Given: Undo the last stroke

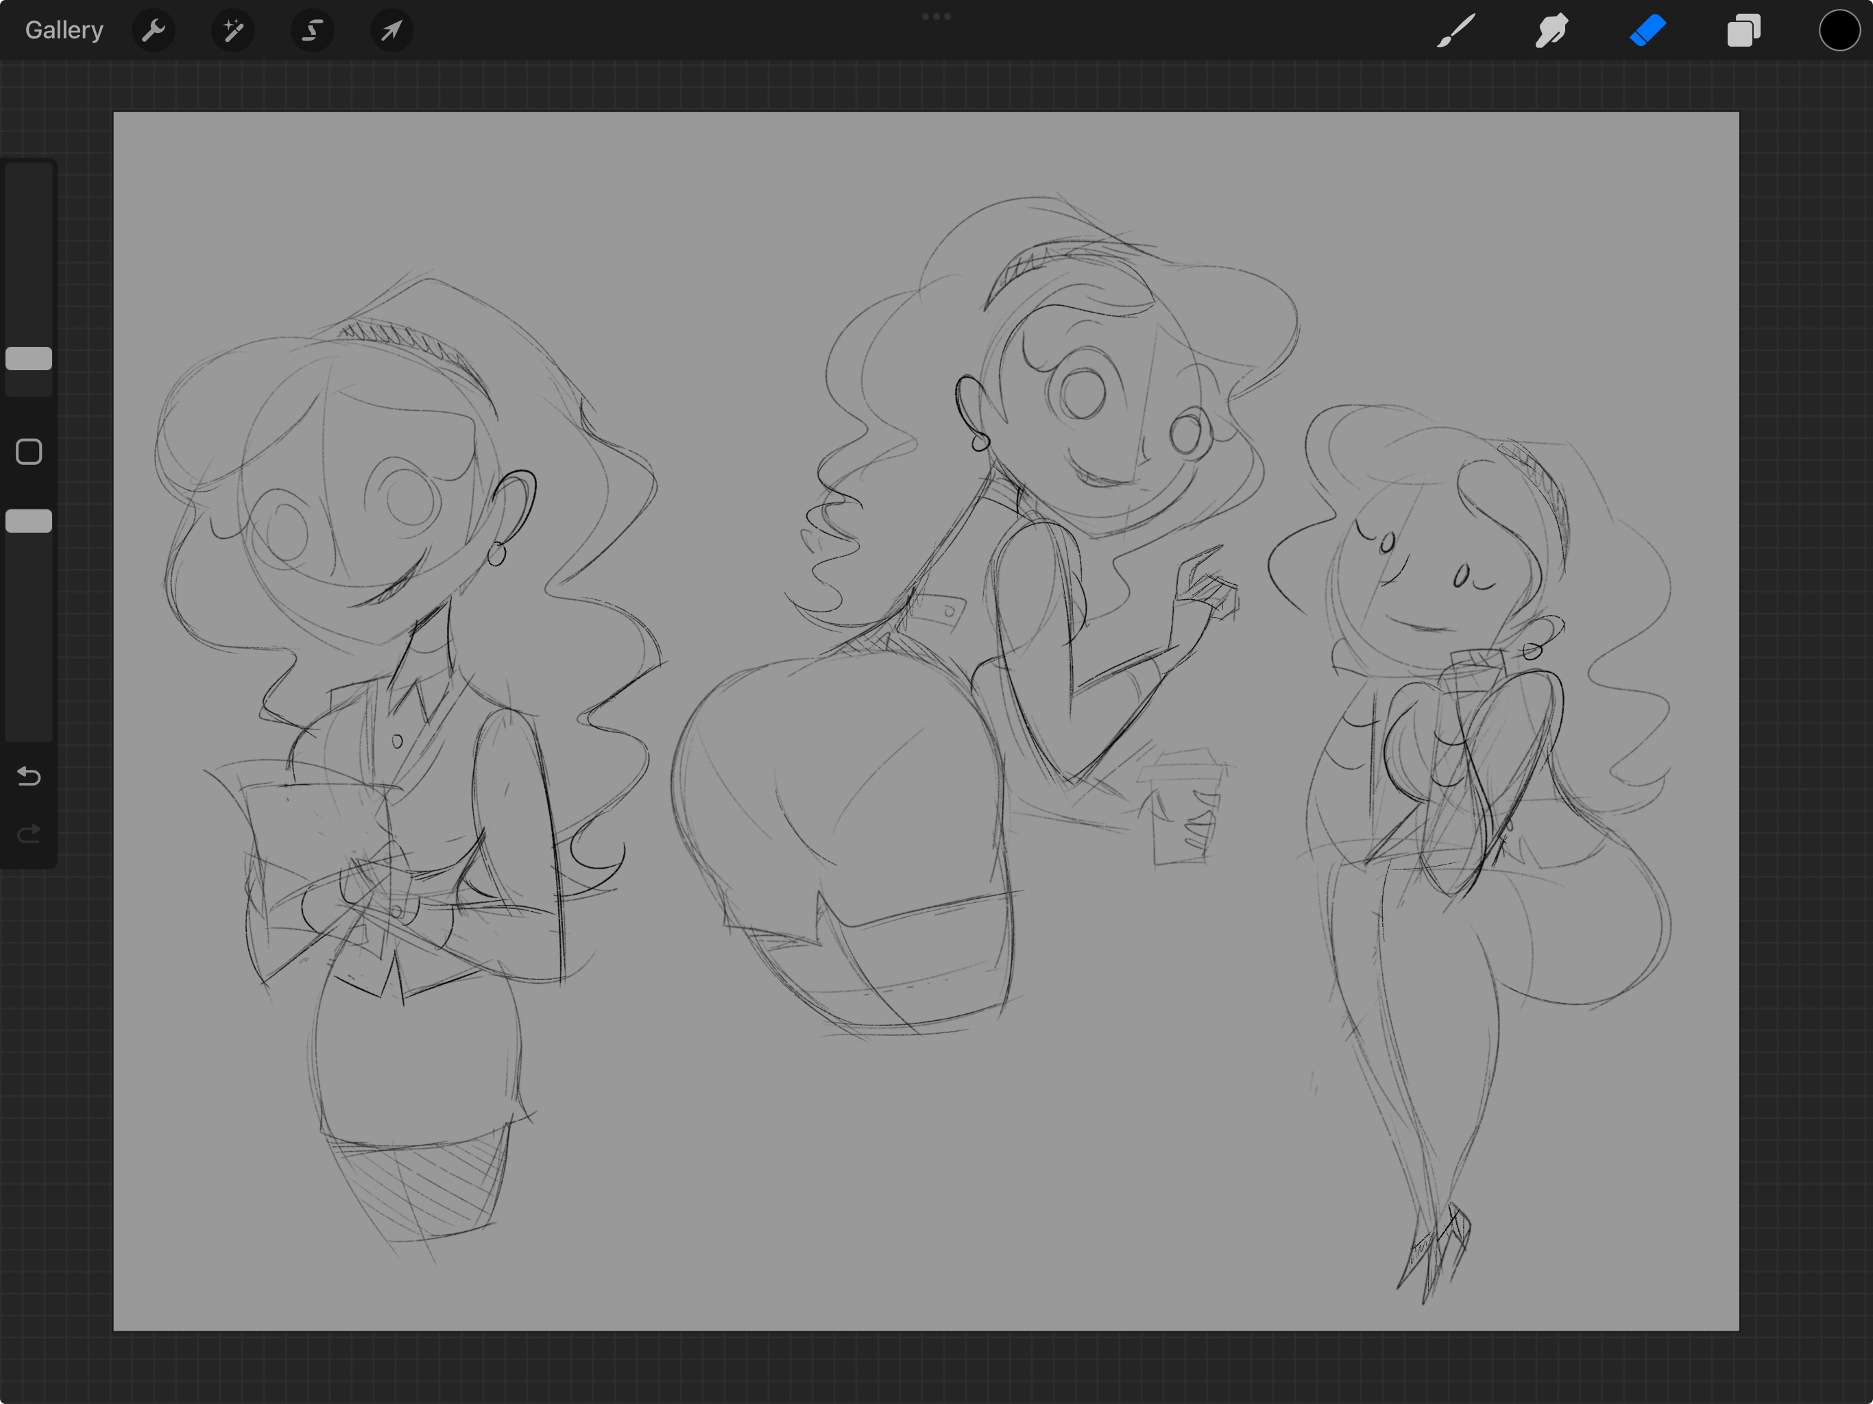Looking at the screenshot, I should click(x=29, y=775).
